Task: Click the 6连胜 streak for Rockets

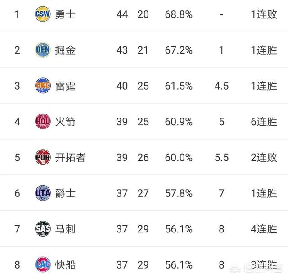Action: [264, 122]
